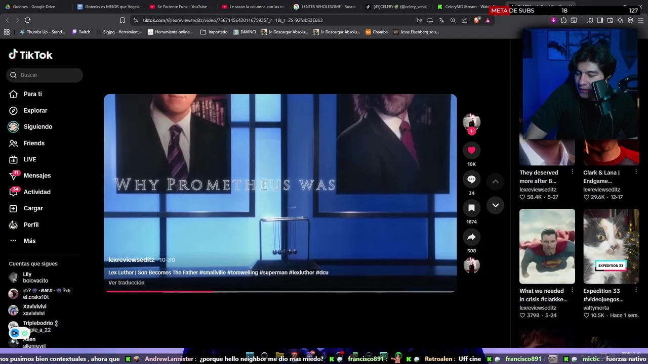This screenshot has width=648, height=364.
Task: Click the video progress bar
Action: coord(280,291)
